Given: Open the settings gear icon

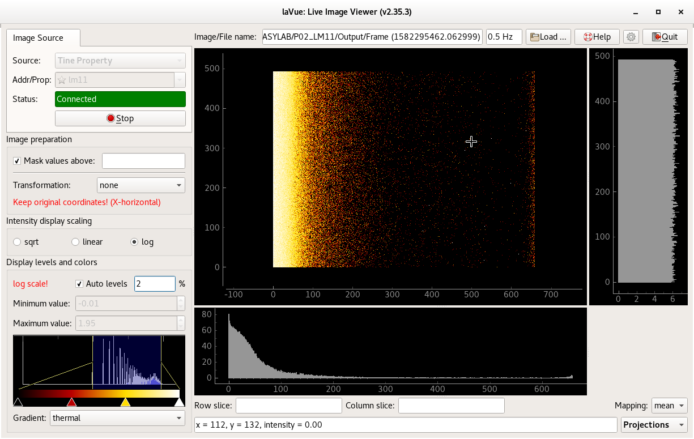Looking at the screenshot, I should click(631, 37).
